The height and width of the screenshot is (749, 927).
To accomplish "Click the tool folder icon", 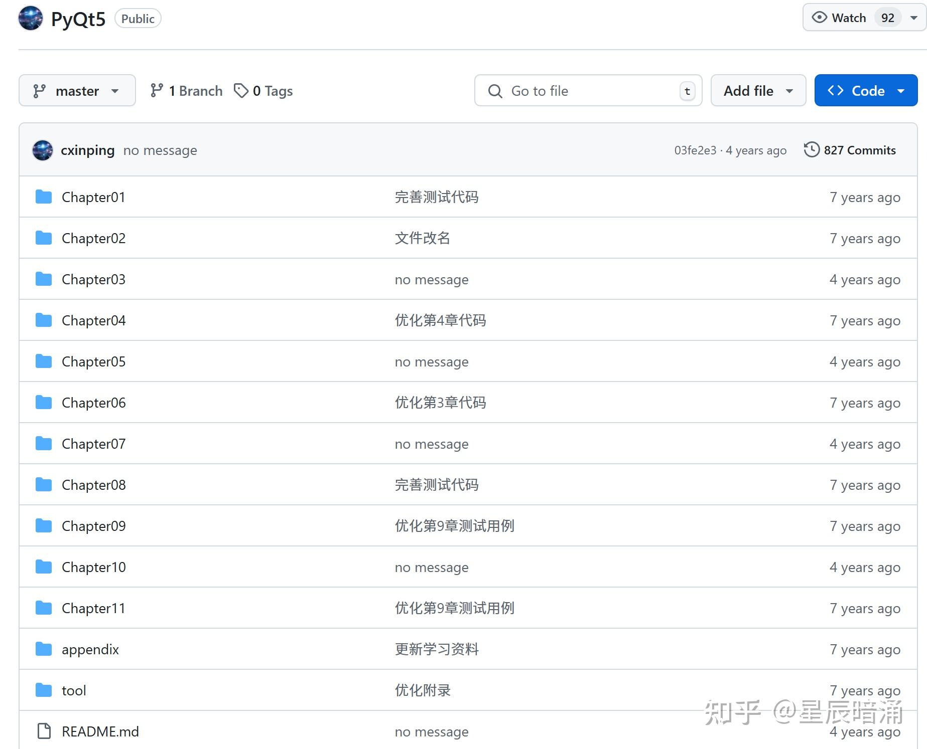I will click(x=43, y=690).
